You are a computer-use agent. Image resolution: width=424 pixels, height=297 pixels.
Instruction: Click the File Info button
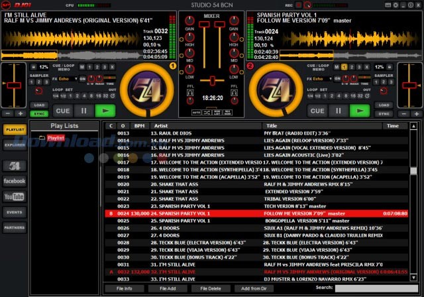point(125,288)
